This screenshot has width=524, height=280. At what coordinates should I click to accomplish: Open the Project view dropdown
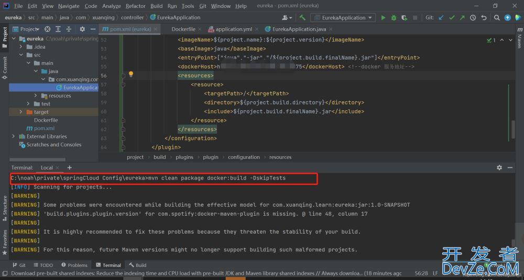tap(26, 29)
